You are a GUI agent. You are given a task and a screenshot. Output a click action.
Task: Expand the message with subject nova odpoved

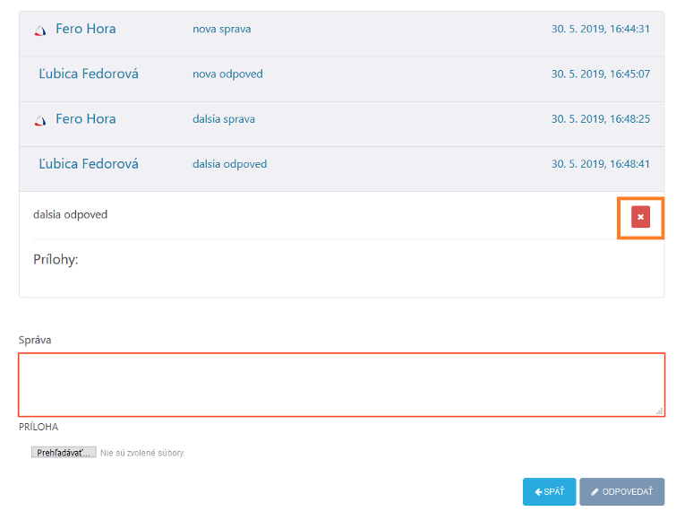coord(227,74)
